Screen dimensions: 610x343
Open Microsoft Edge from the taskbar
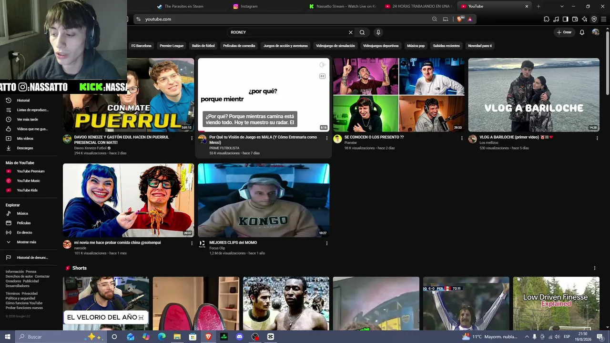162,337
